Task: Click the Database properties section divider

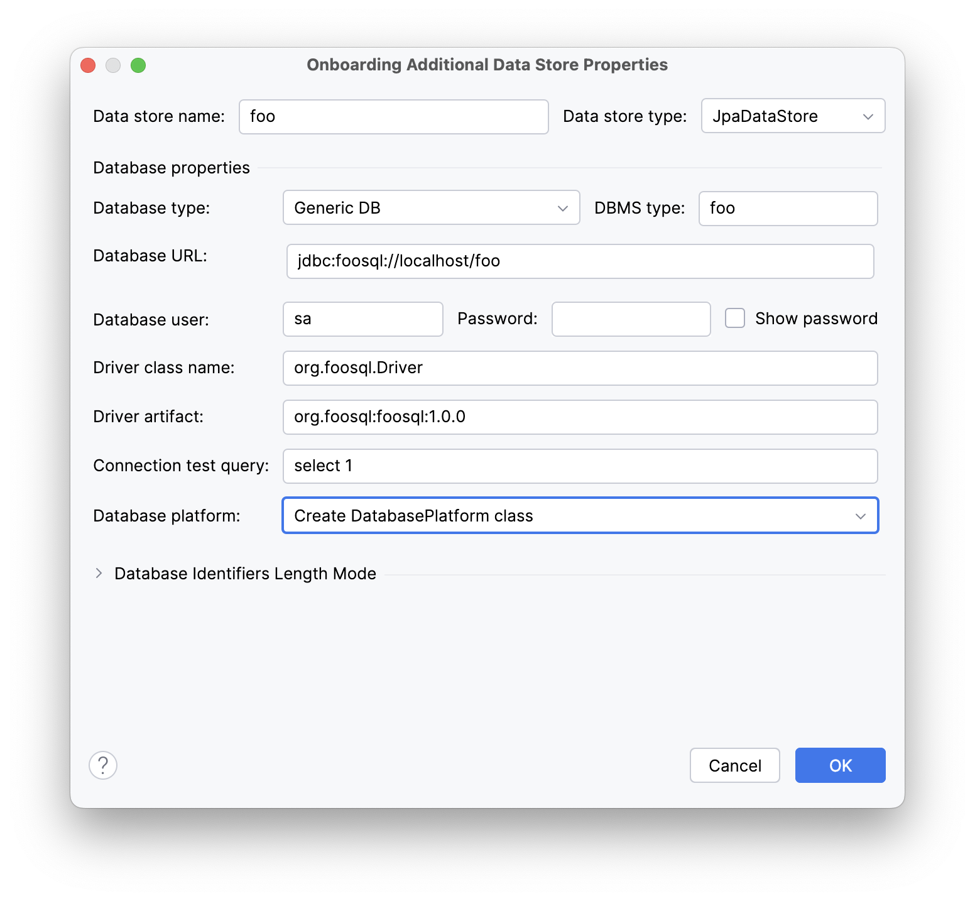Action: pyautogui.click(x=171, y=167)
